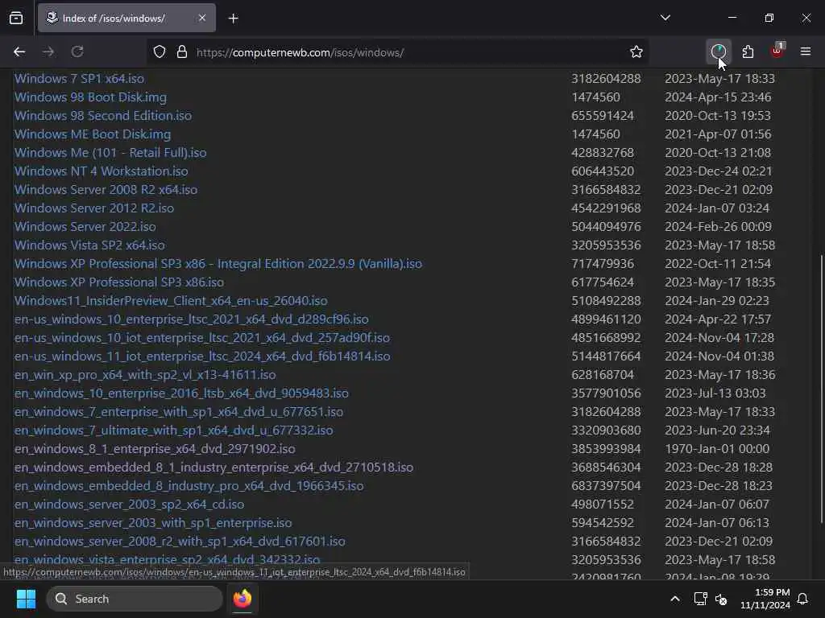Open en-us_windows_10_enterprise_ltsc_2021 iso link
Image resolution: width=825 pixels, height=618 pixels.
click(192, 319)
